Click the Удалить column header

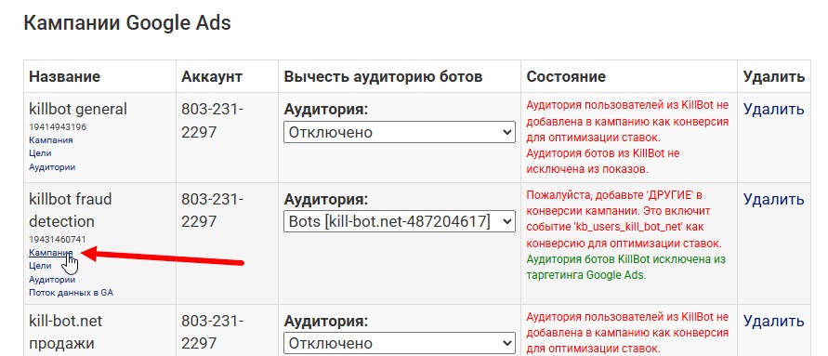[x=773, y=76]
